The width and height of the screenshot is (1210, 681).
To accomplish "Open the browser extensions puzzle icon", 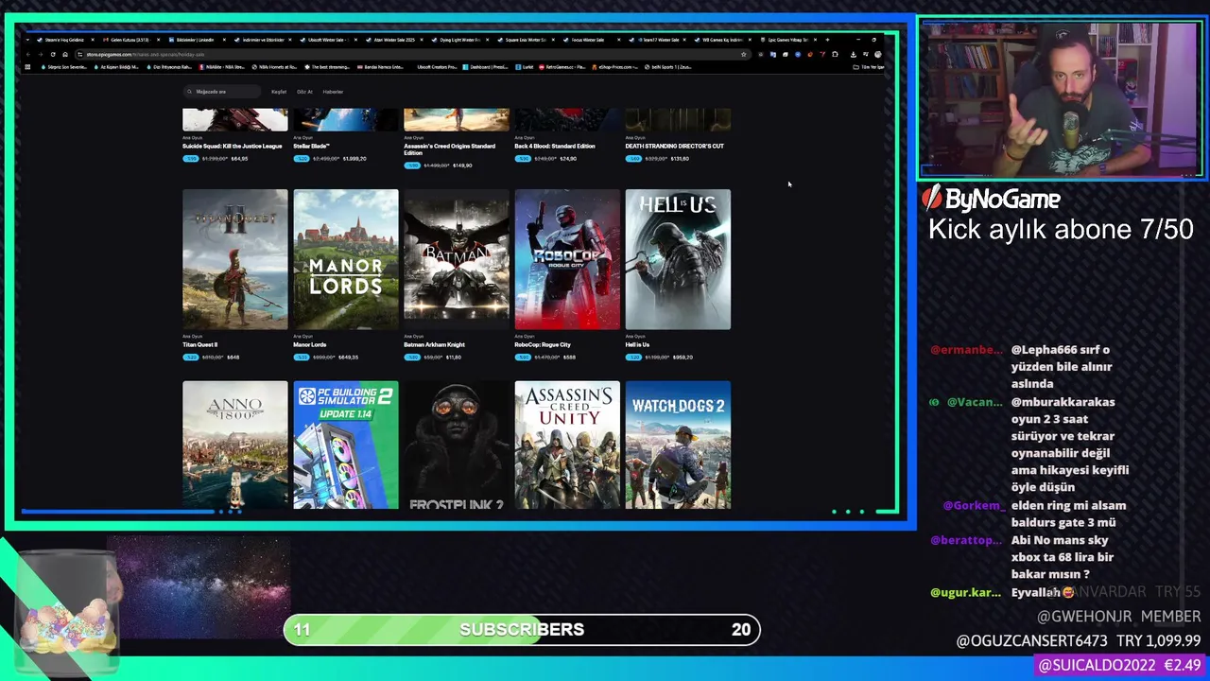I will (835, 54).
